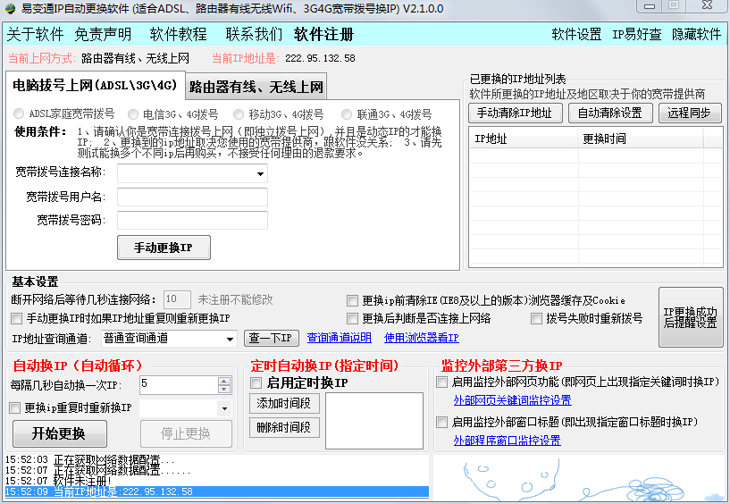Screen dimensions: 730x504
Task: Click the current IP address 222.95.132.58 text
Action: (x=320, y=58)
